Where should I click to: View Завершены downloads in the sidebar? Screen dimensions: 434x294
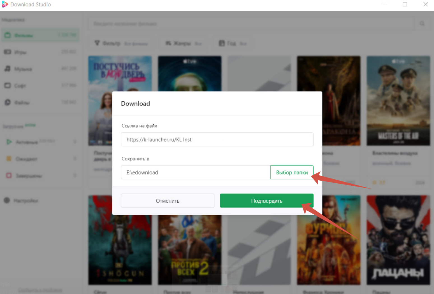coord(40,176)
